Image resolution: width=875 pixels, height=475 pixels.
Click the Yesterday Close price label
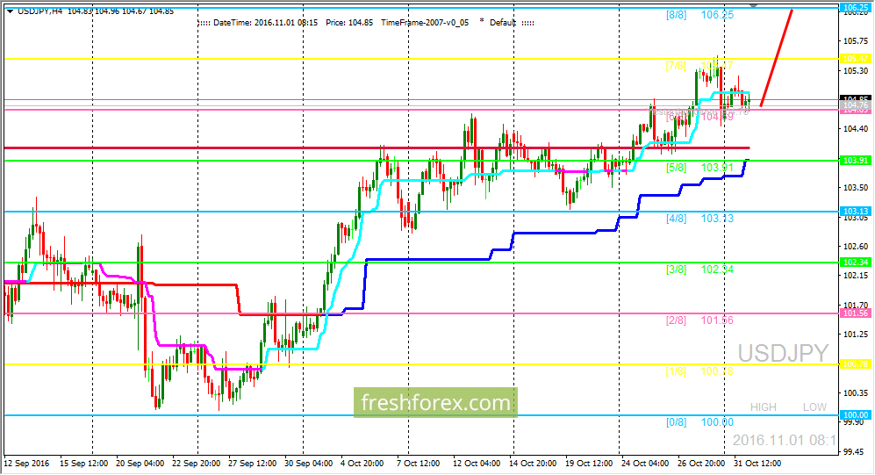698,112
